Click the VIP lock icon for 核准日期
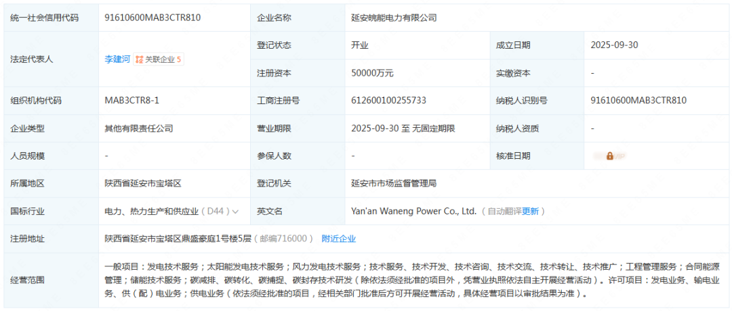 (610, 156)
